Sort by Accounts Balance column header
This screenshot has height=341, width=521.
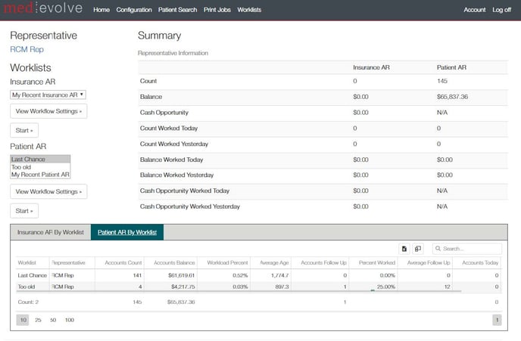pyautogui.click(x=174, y=262)
